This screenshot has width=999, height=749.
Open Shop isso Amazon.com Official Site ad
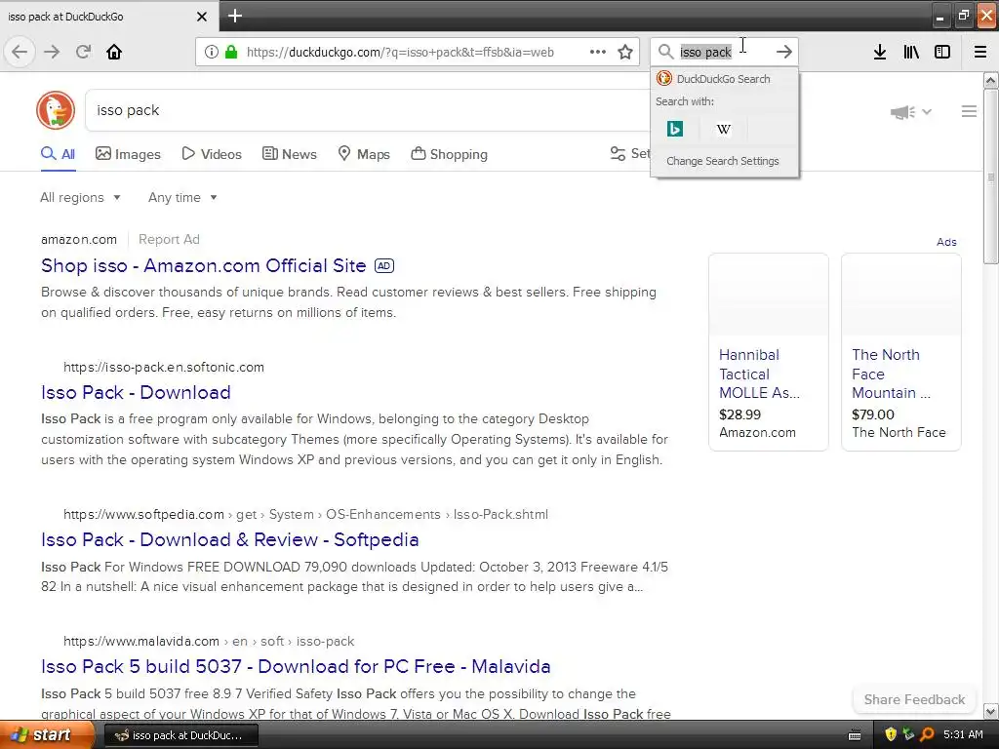[x=203, y=265]
